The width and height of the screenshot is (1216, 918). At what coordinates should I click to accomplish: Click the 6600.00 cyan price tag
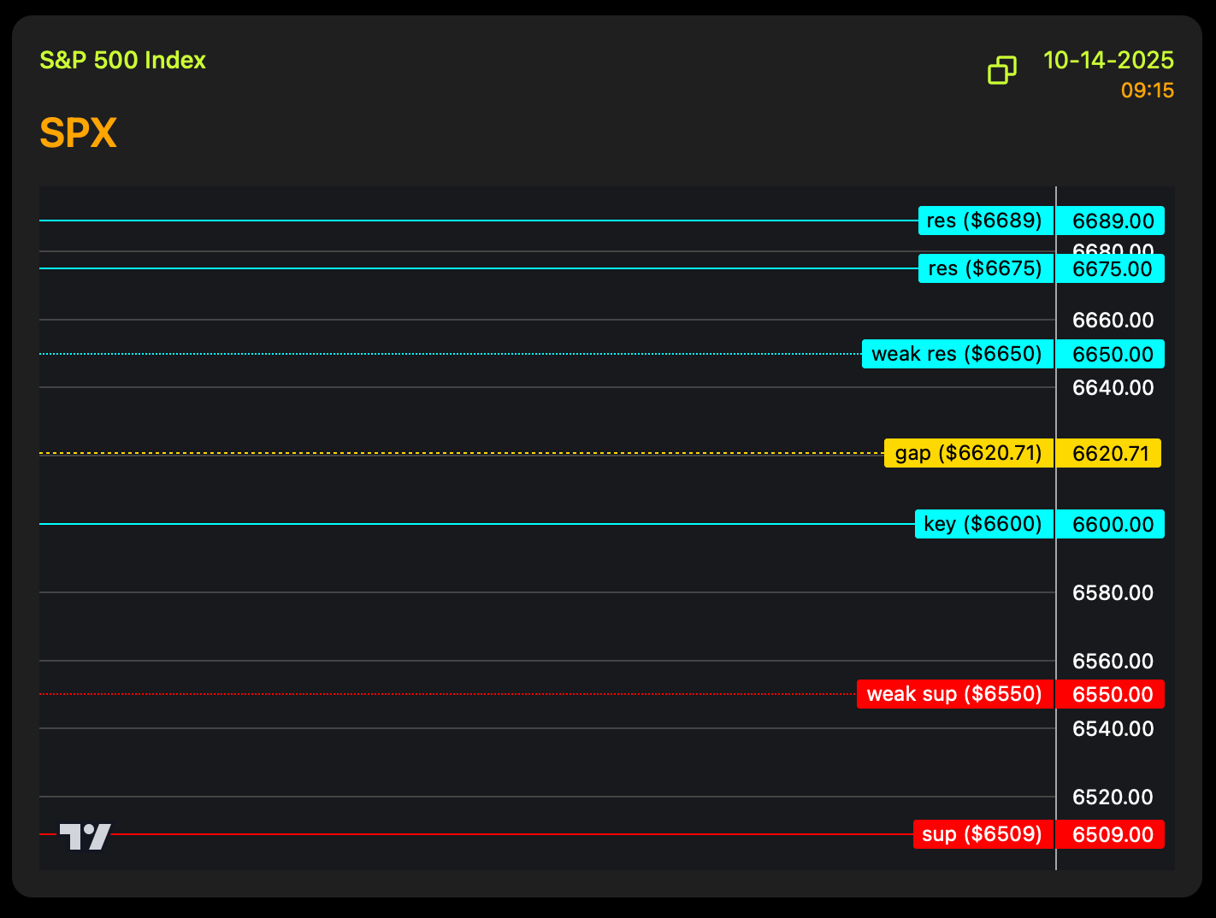(x=1112, y=525)
